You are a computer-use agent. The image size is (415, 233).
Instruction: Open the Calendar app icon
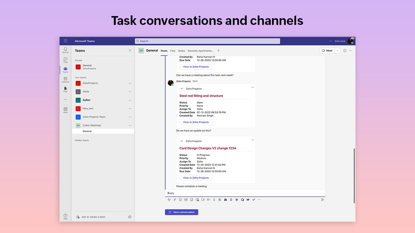(65, 79)
